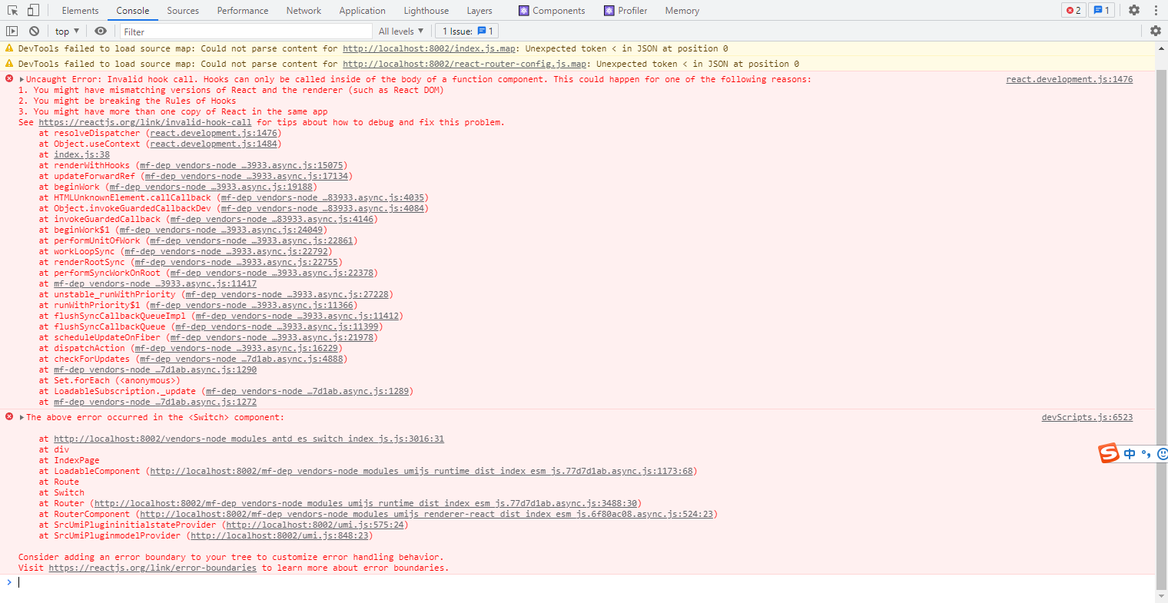Open the Customize DevTools three-dot menu
This screenshot has height=603, width=1168.
1157,10
